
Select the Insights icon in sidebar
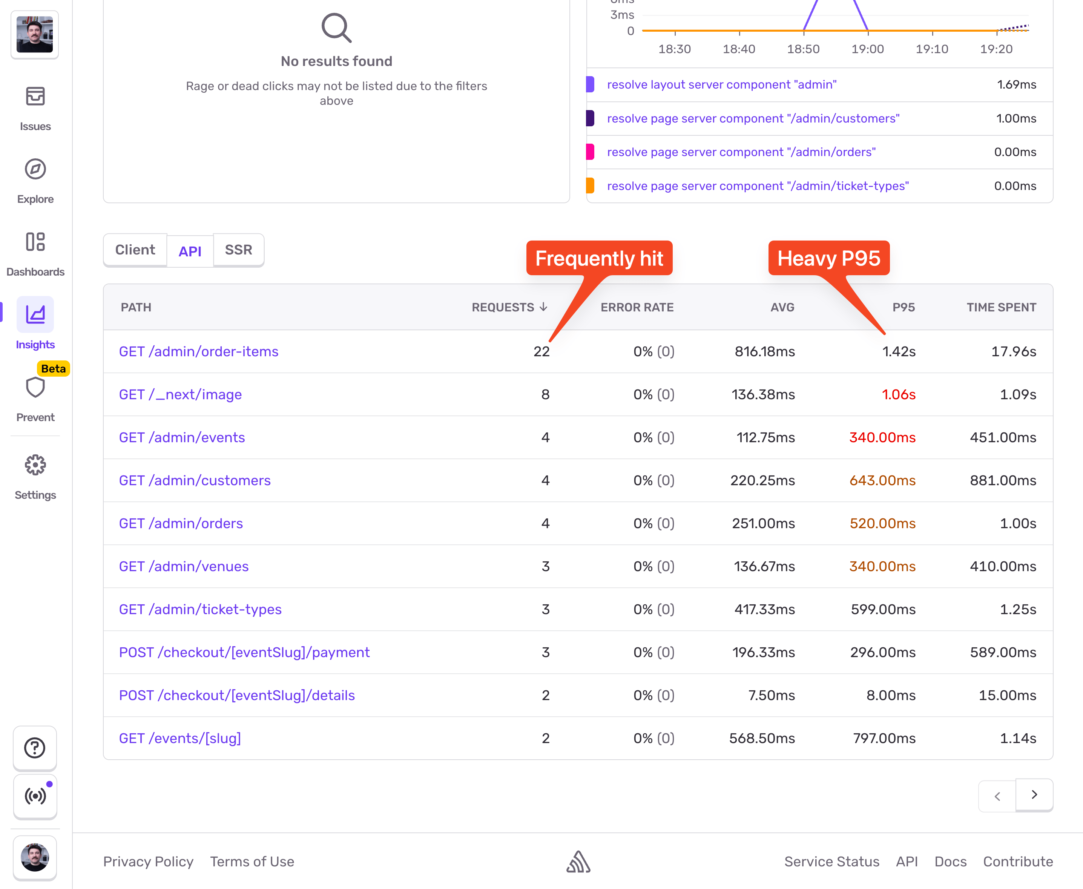pos(35,315)
